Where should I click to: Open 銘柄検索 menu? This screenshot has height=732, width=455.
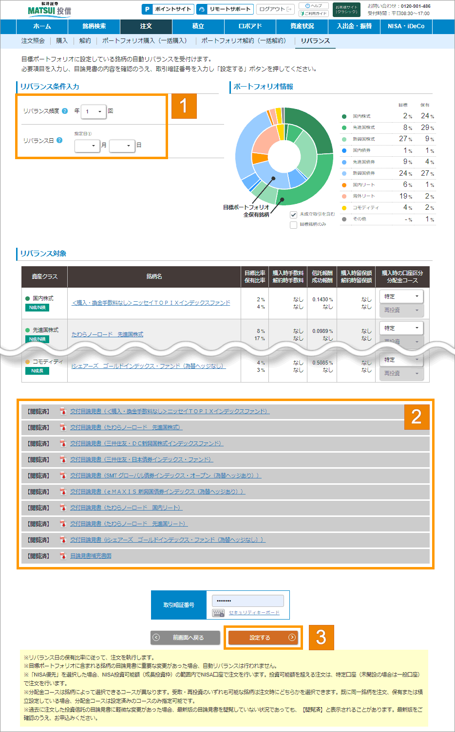pyautogui.click(x=94, y=26)
